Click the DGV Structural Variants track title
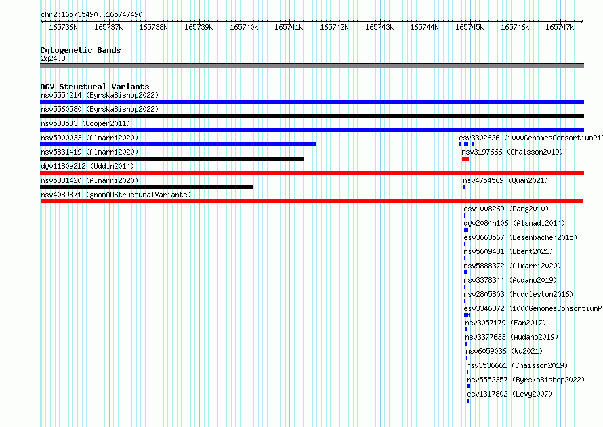 tap(95, 87)
